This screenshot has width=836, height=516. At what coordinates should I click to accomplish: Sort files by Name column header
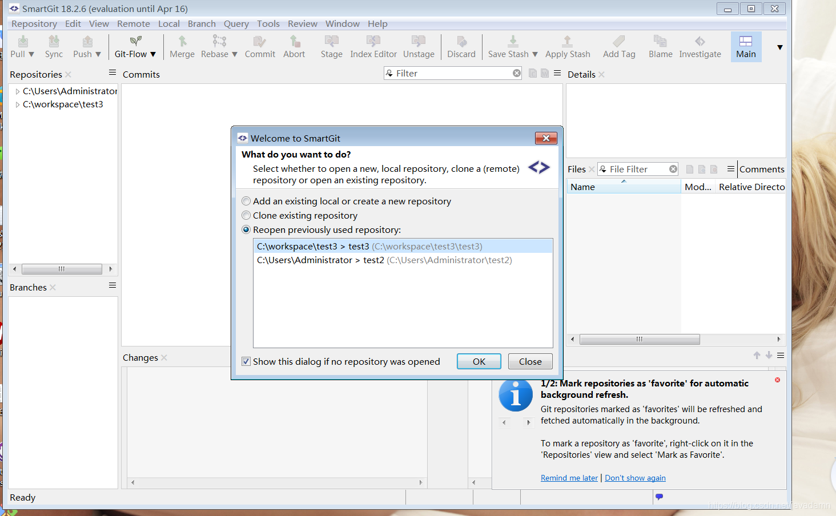(x=624, y=187)
